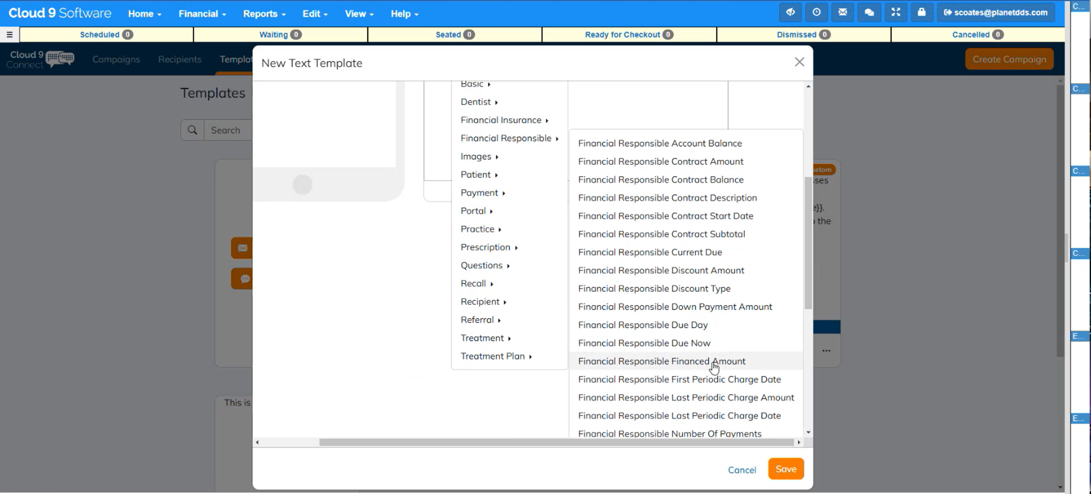
Task: Click the hamburger menu icon beside Scheduled
Action: pyautogui.click(x=9, y=35)
